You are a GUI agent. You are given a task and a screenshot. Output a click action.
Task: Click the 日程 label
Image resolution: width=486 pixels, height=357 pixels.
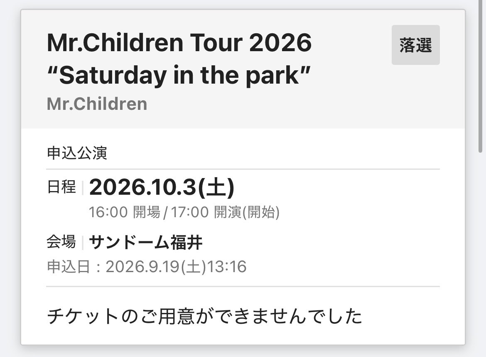pyautogui.click(x=61, y=187)
